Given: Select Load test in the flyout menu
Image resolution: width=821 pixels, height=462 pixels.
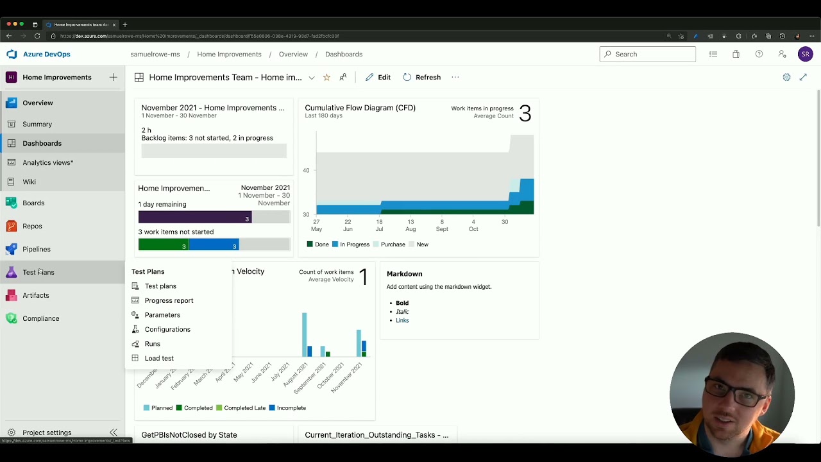Looking at the screenshot, I should 159,358.
